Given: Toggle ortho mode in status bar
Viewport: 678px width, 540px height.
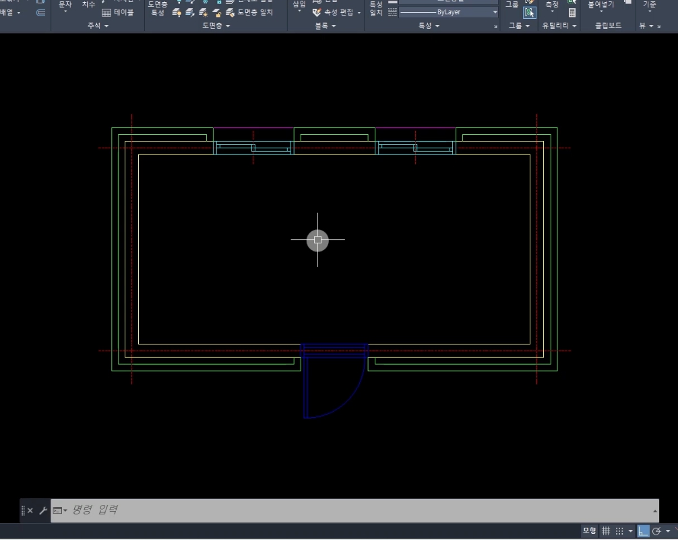Looking at the screenshot, I should click(643, 531).
